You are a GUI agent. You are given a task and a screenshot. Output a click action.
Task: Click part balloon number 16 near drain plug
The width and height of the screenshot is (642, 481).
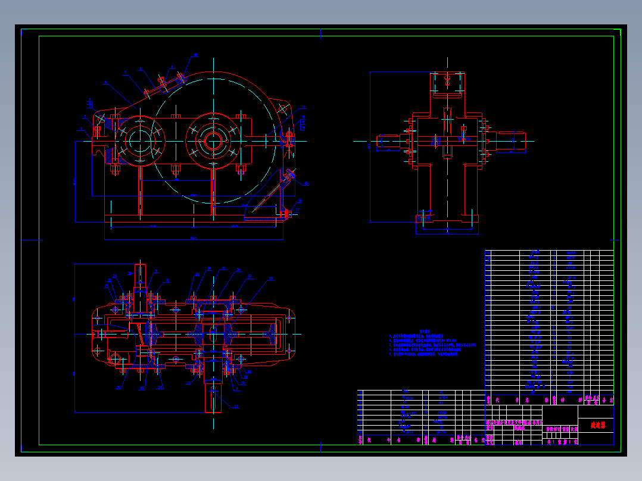pyautogui.click(x=300, y=201)
